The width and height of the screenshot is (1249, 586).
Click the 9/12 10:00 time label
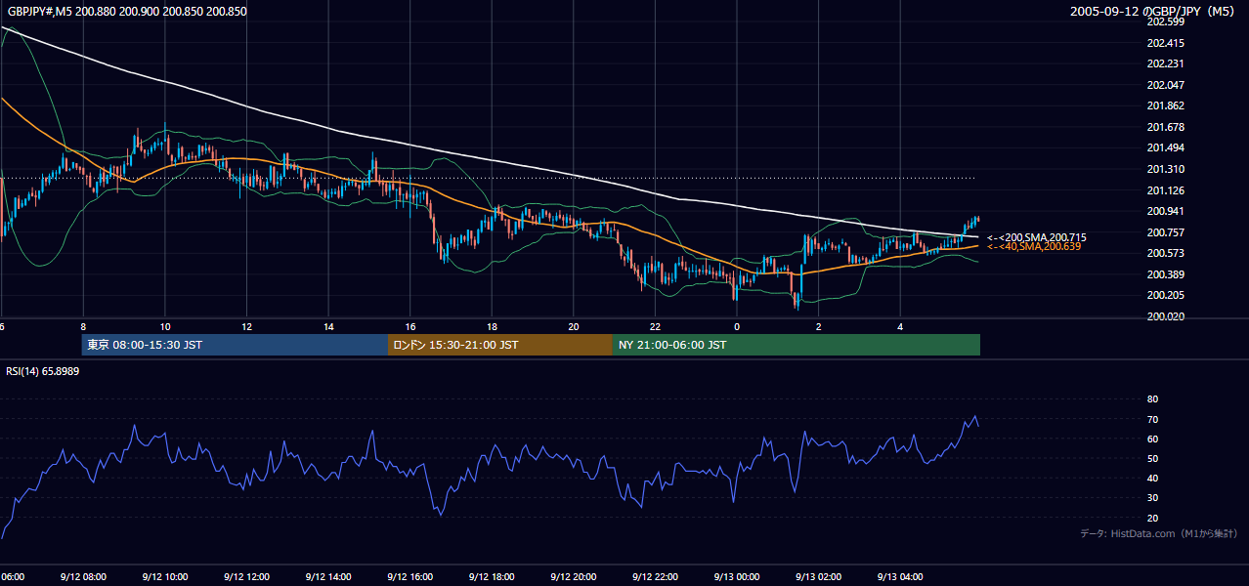pyautogui.click(x=165, y=577)
